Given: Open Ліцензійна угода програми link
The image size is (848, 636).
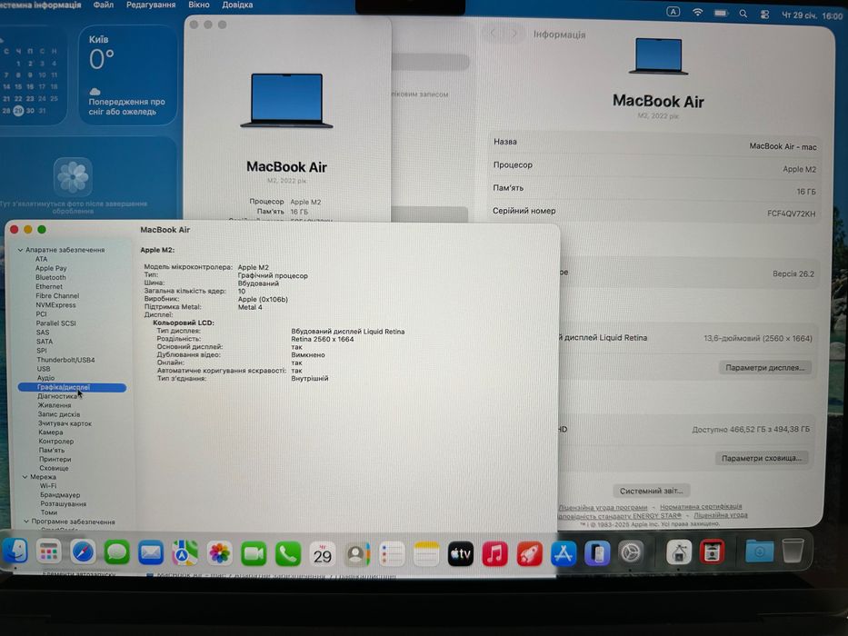Looking at the screenshot, I should click(603, 507).
